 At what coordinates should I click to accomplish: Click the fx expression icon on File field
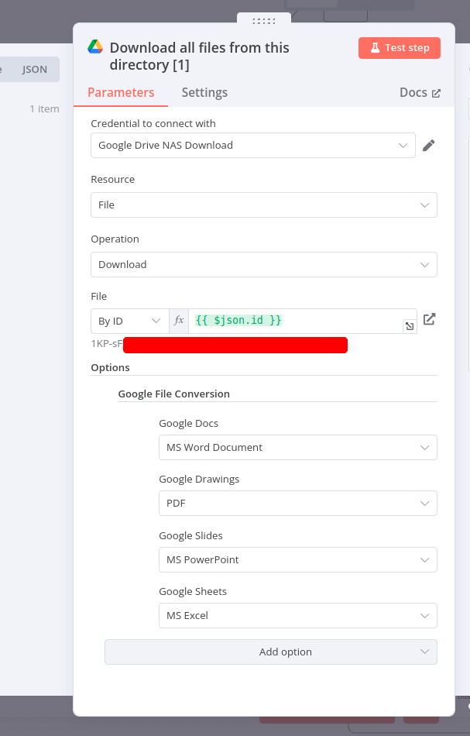(179, 320)
